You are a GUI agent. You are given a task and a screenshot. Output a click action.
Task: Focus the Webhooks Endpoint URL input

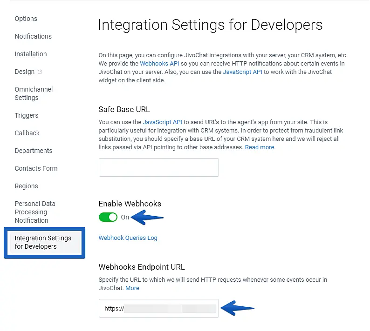pyautogui.click(x=158, y=308)
